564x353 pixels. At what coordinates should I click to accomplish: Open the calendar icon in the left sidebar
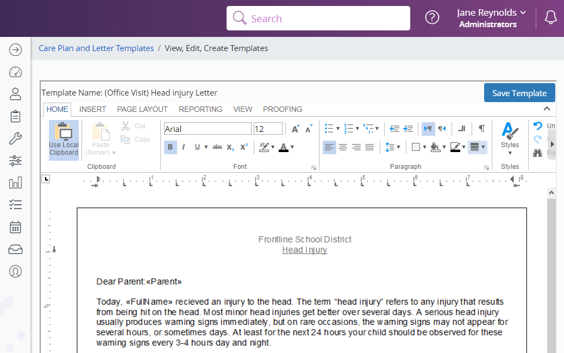(x=15, y=227)
